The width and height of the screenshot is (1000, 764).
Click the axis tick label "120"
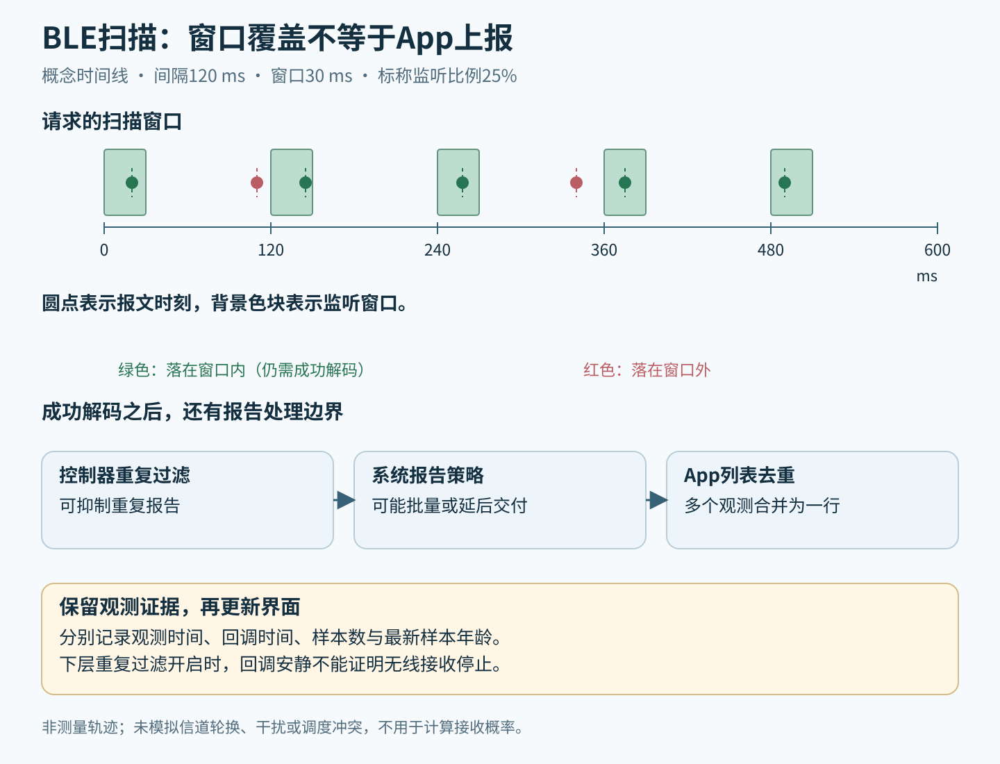point(271,250)
